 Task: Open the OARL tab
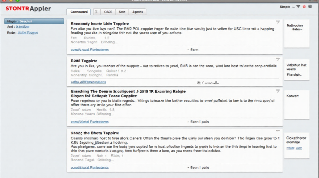click(108, 12)
